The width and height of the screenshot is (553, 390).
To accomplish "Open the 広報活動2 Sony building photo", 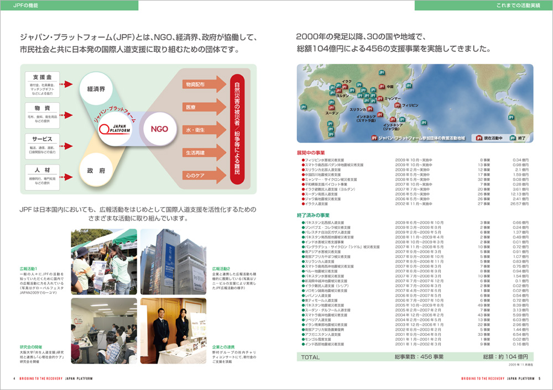I will pyautogui.click(x=173, y=262).
